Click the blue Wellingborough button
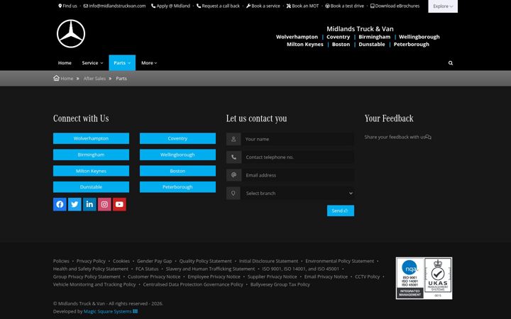 pyautogui.click(x=177, y=155)
